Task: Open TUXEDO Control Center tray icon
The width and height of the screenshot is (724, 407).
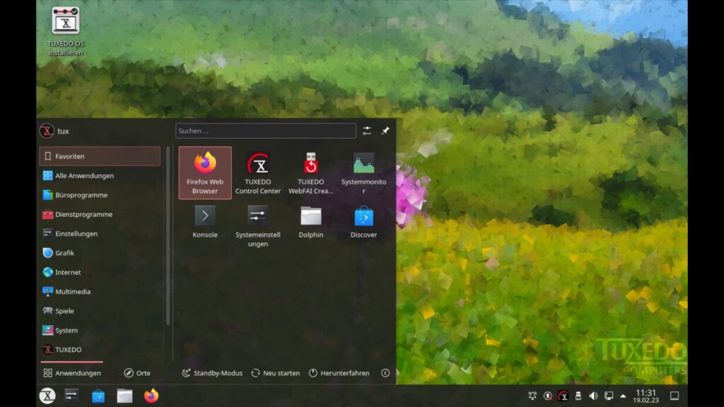Action: [563, 396]
